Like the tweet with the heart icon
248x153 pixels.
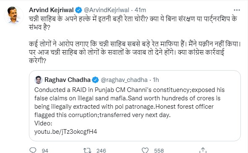[145, 150]
